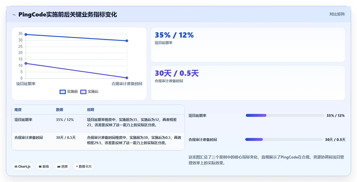Click the 实施前 data point at 35
The height and width of the screenshot is (182, 357).
coord(26,34)
